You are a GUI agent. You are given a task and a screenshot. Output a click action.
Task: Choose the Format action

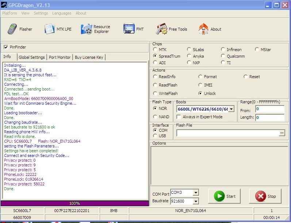[200, 76]
